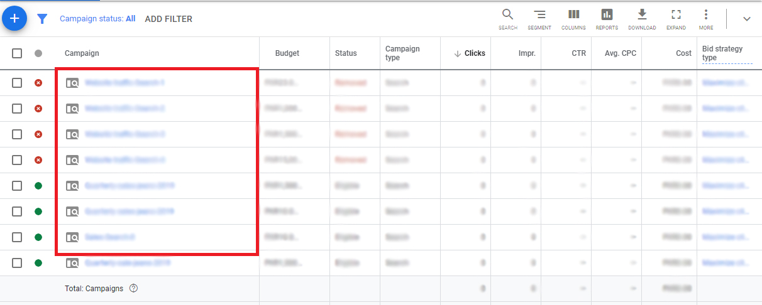Open help icon next to Total: Campaigns
This screenshot has height=305, width=762.
click(x=133, y=289)
